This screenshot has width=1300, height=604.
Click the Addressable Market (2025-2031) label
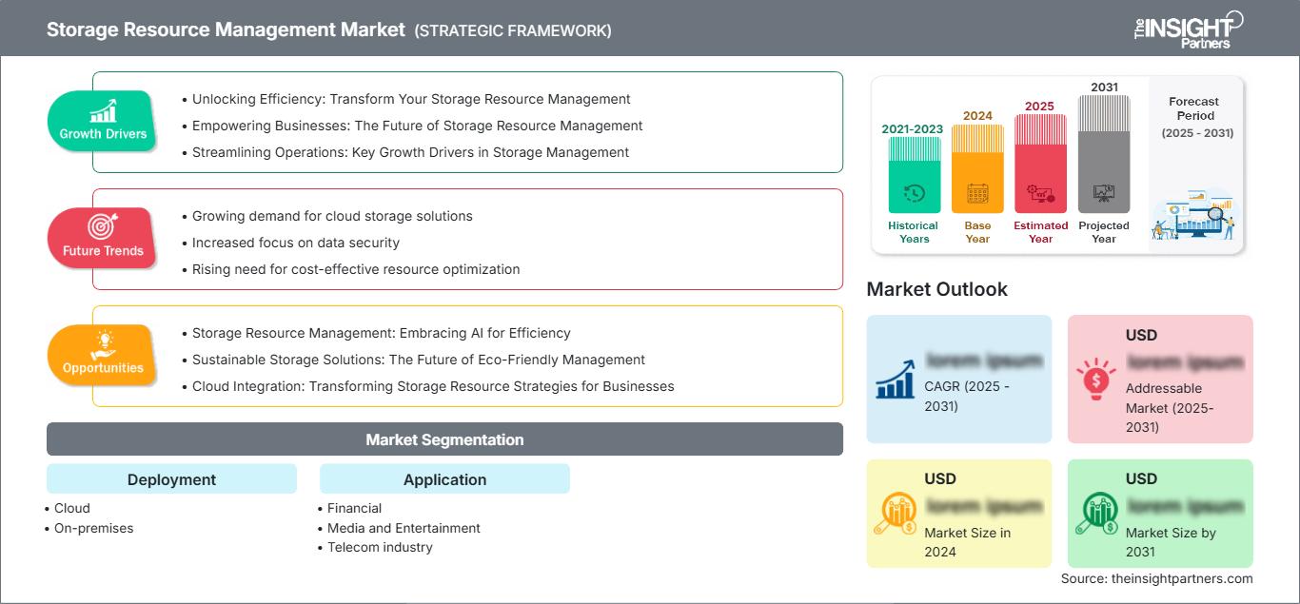(1170, 407)
